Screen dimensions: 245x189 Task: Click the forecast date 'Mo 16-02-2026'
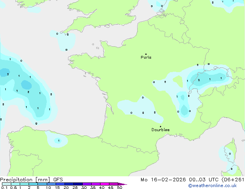pos(163,180)
